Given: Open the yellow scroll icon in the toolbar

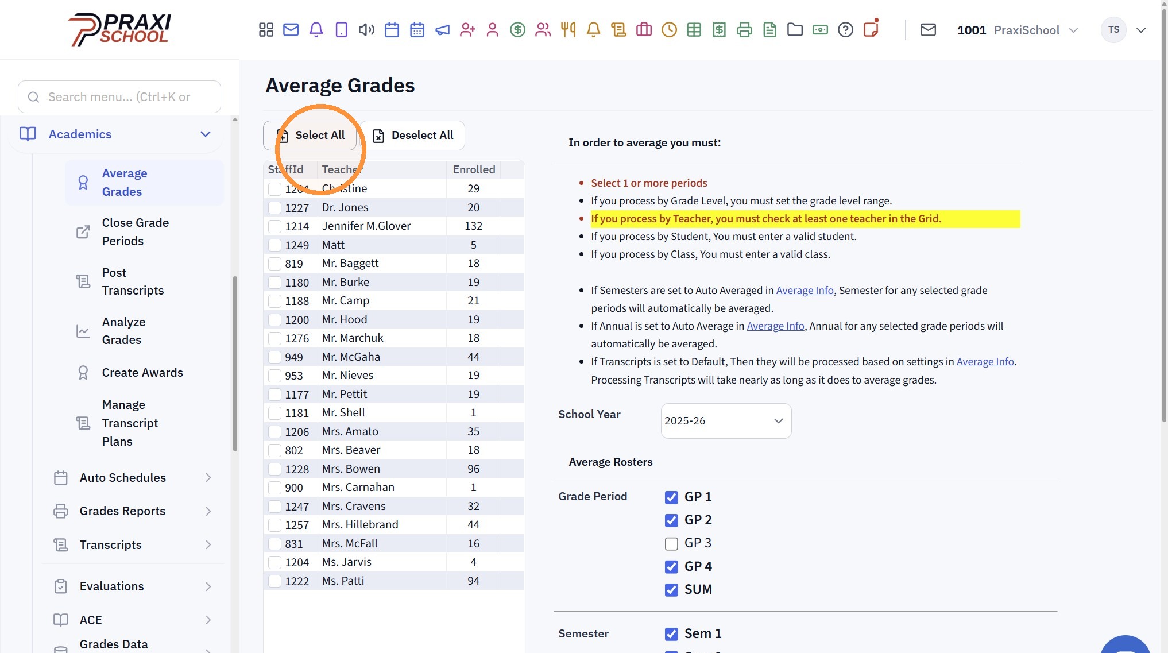Looking at the screenshot, I should (x=618, y=30).
